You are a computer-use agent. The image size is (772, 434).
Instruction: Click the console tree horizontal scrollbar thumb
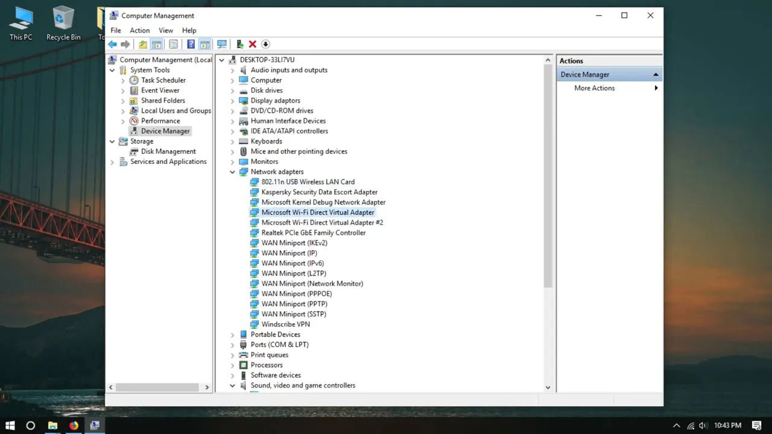pyautogui.click(x=157, y=387)
